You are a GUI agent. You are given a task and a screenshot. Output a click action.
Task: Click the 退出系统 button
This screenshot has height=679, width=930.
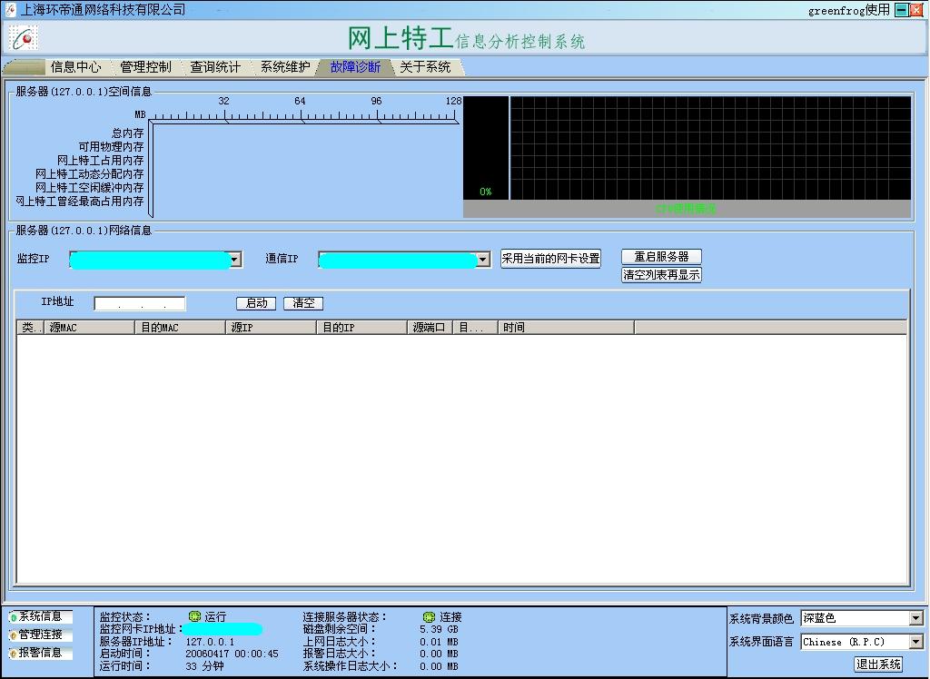[878, 664]
